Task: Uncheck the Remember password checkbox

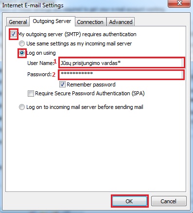Action: [x=62, y=85]
